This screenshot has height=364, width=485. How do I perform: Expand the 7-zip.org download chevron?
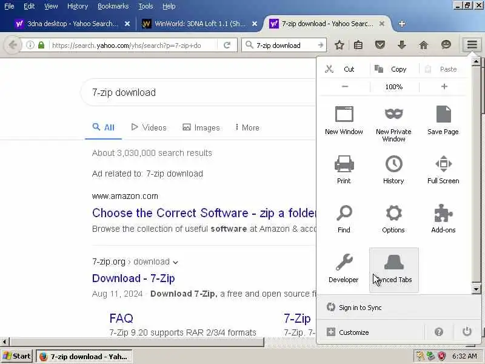[175, 263]
